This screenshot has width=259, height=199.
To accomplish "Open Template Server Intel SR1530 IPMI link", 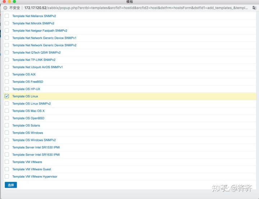I will coord(36,147).
